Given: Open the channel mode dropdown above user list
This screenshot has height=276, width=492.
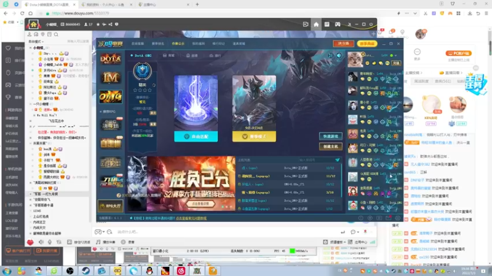Looking at the screenshot, I should point(36,42).
